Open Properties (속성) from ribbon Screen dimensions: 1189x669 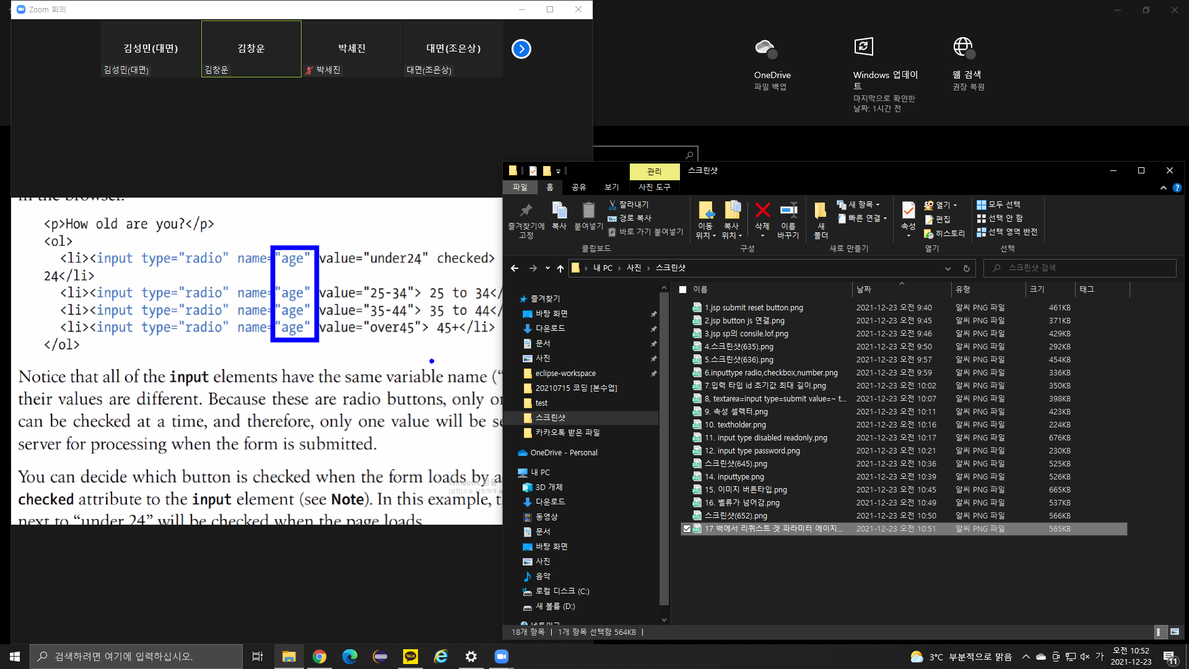click(908, 211)
